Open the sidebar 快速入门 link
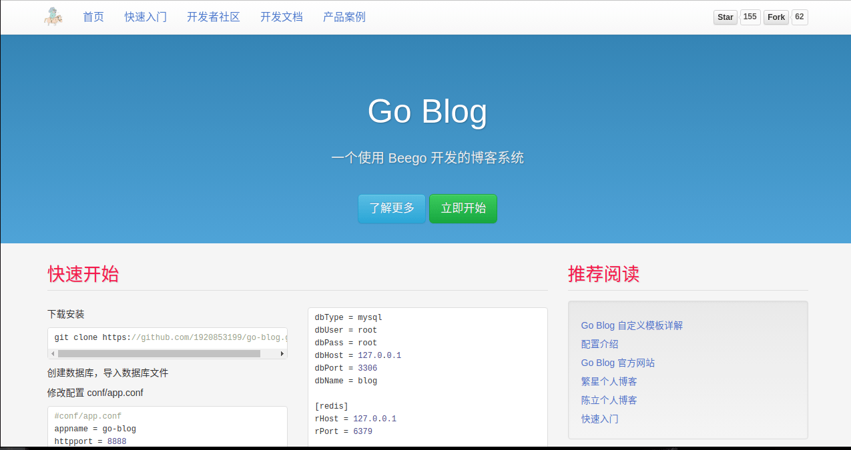The width and height of the screenshot is (851, 450). click(x=600, y=419)
